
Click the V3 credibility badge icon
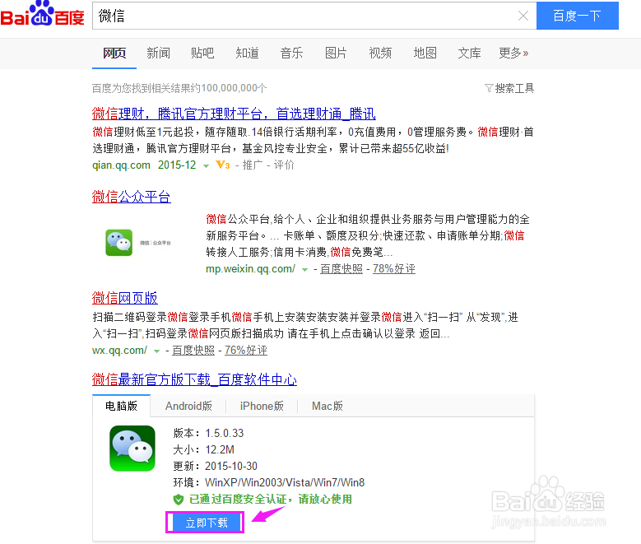point(223,165)
